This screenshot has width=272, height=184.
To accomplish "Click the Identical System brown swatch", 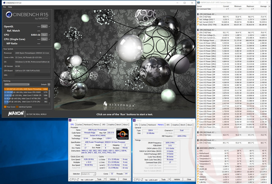I will point(17,107).
